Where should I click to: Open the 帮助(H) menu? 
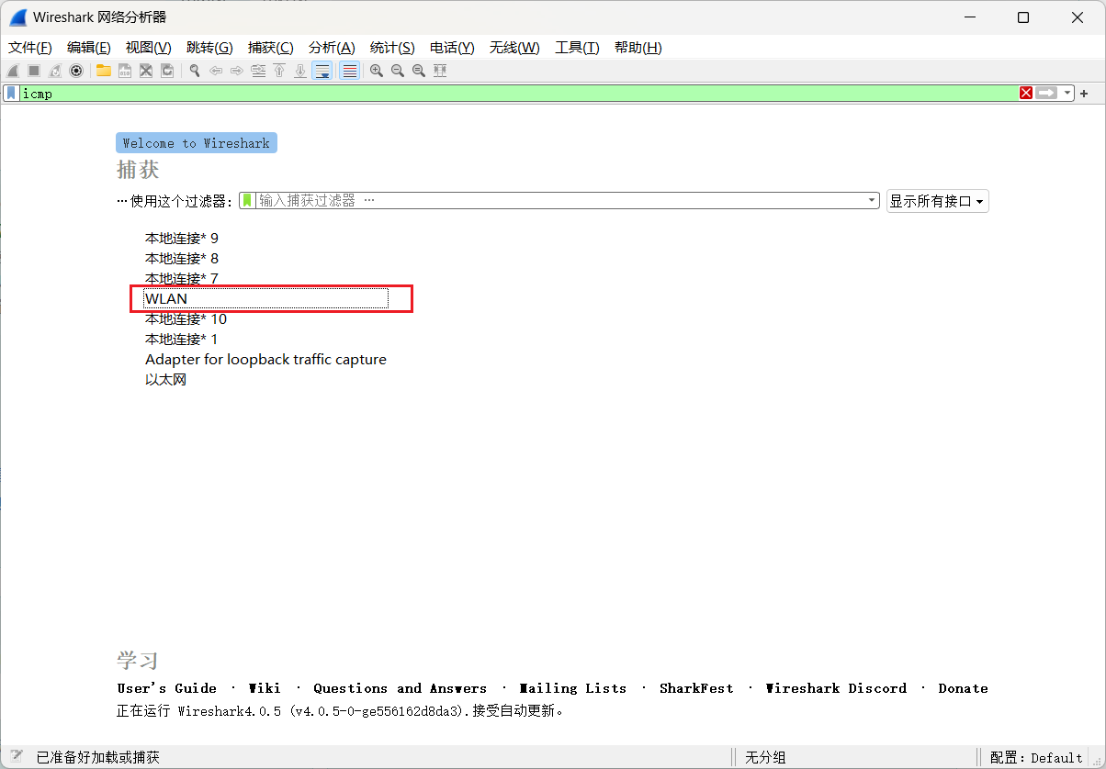(x=638, y=48)
